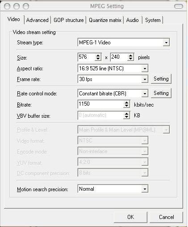Image resolution: width=188 pixels, height=227 pixels.
Task: Dismiss dialog with Cancel button
Action: point(166,217)
